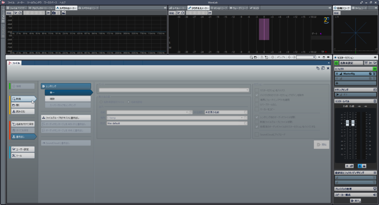This screenshot has height=205, width=379.
Task: Click right channel master level fader
Action: click(353, 123)
